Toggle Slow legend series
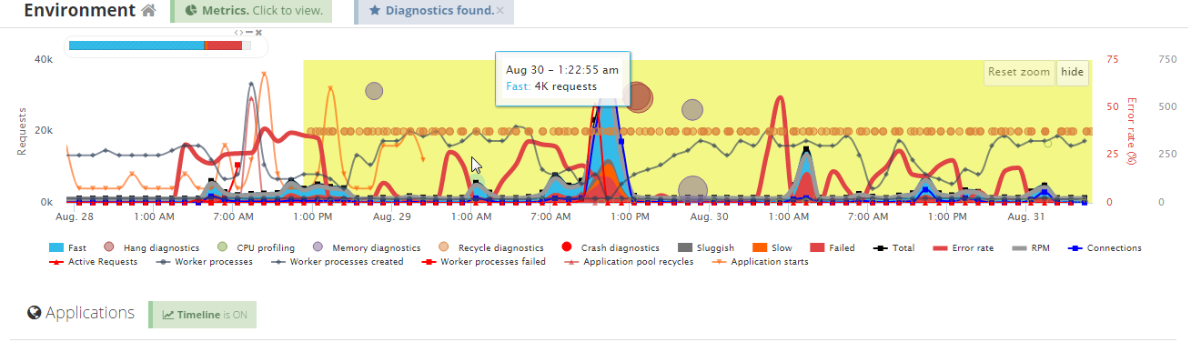Image resolution: width=1201 pixels, height=342 pixels. (772, 247)
